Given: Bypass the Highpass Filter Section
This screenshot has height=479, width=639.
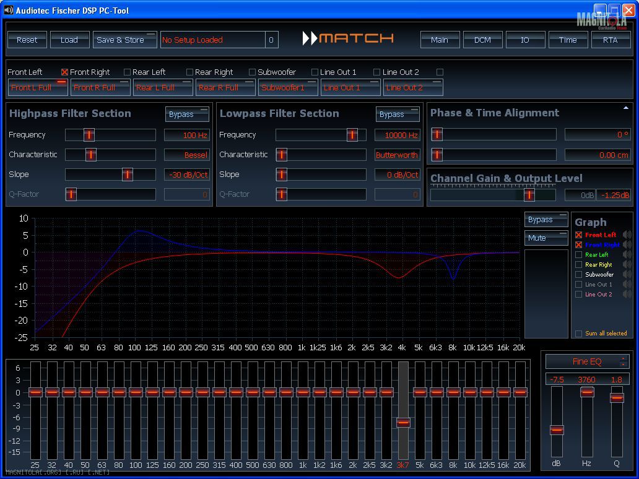Looking at the screenshot, I should [187, 114].
